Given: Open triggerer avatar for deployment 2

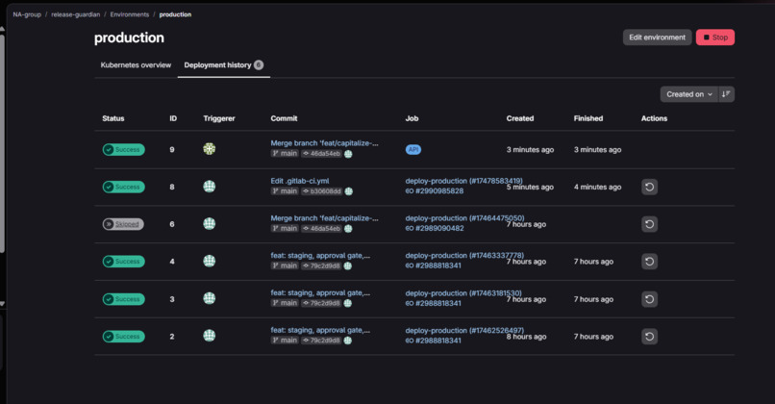Looking at the screenshot, I should (x=209, y=336).
